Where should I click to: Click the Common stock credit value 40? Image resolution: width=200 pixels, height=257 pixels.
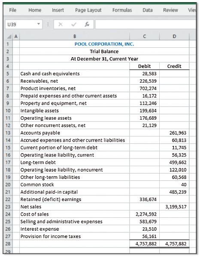[x=184, y=185]
